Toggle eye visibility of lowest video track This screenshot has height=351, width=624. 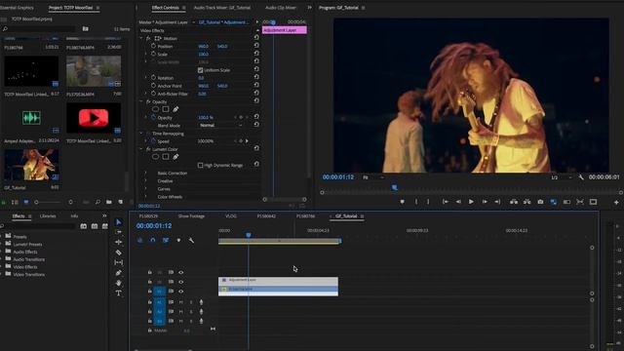click(x=181, y=292)
